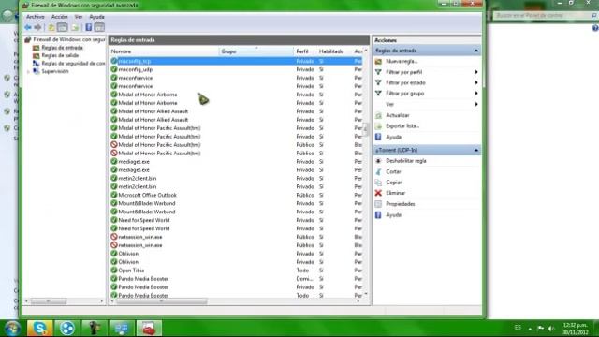The width and height of the screenshot is (599, 337).
Task: Click green check icon of Open Tibia rule
Action: (114, 271)
